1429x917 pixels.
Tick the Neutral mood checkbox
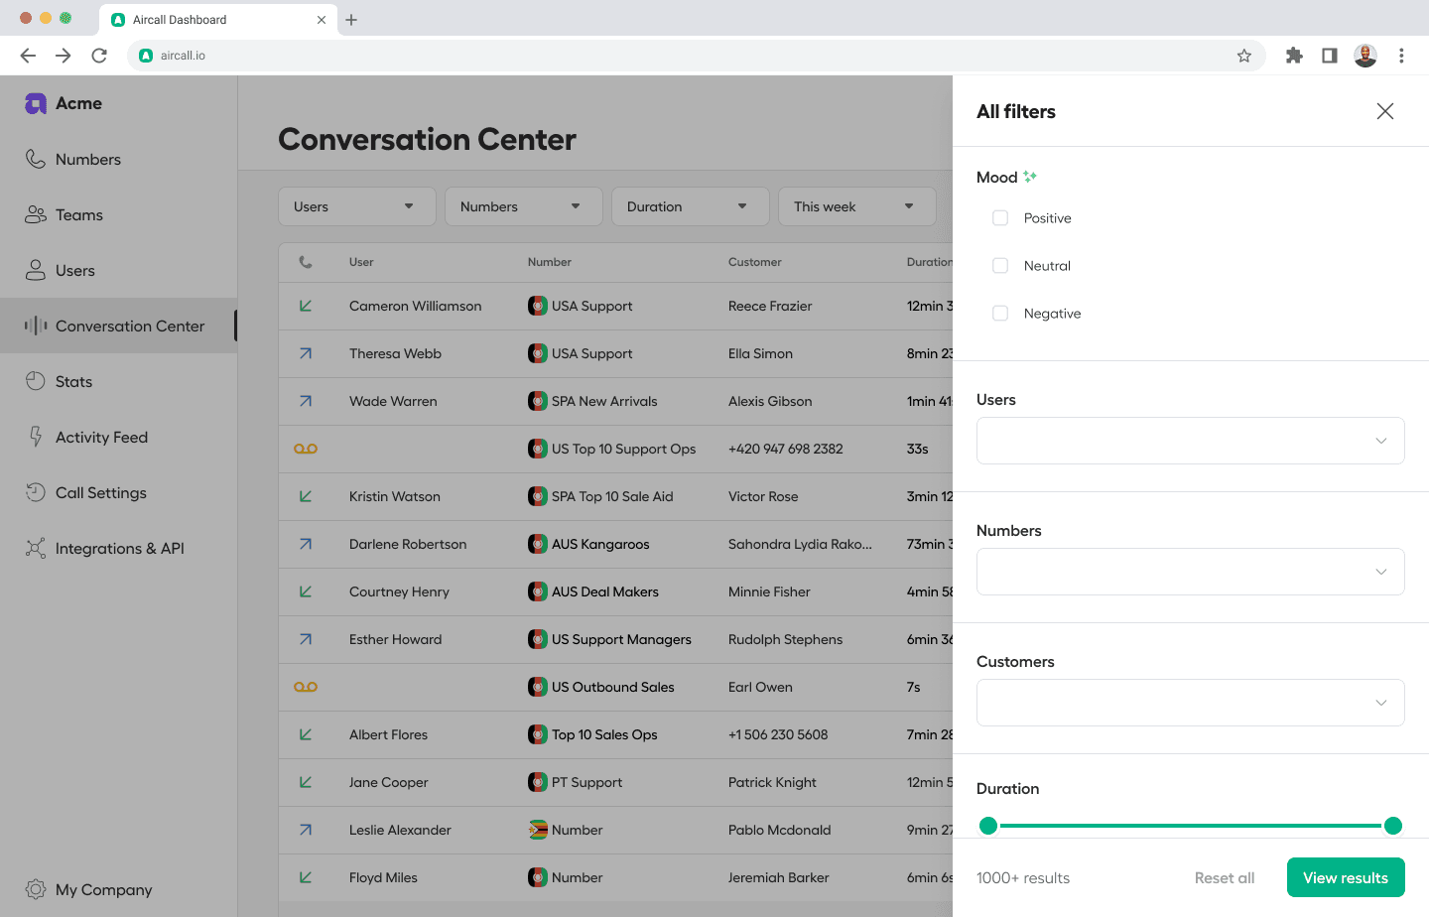pyautogui.click(x=1000, y=266)
